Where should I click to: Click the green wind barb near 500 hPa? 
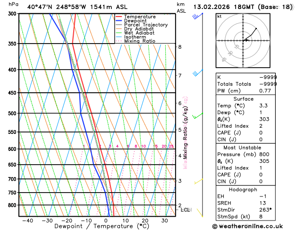pos(197,115)
